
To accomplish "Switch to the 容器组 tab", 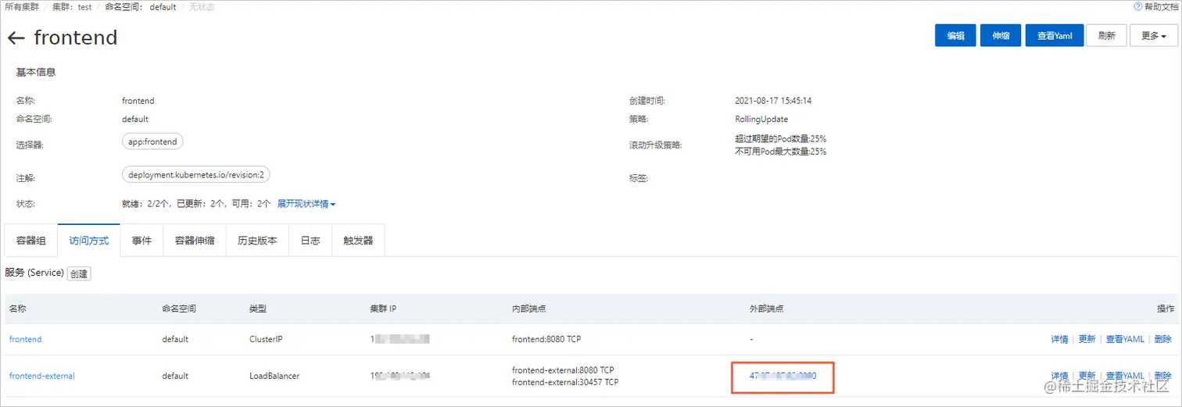I will (31, 241).
